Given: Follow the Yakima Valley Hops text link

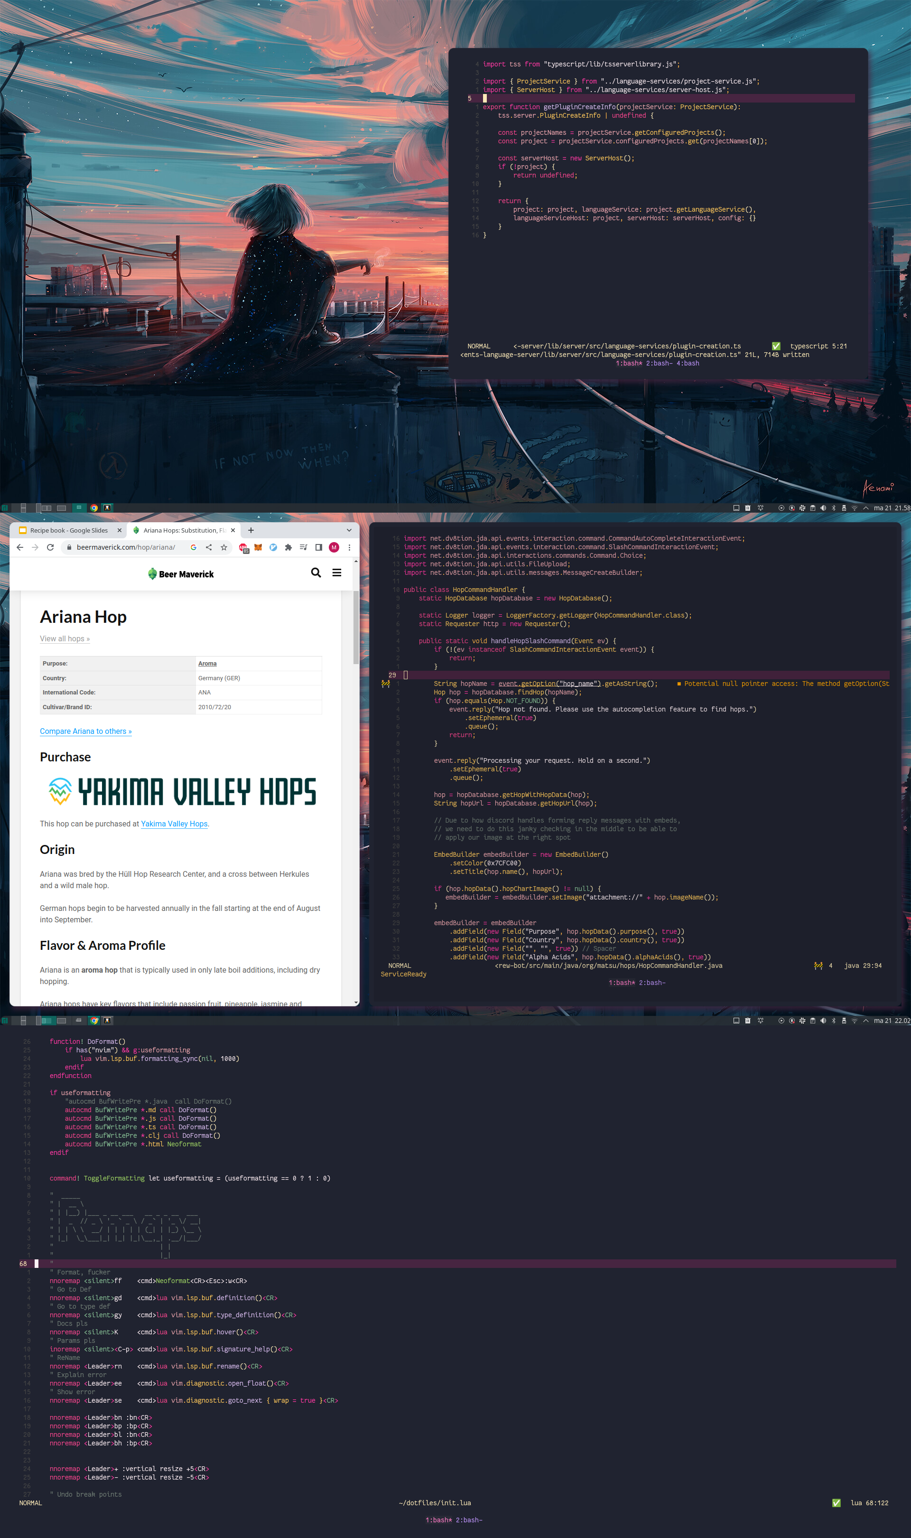Looking at the screenshot, I should [174, 824].
